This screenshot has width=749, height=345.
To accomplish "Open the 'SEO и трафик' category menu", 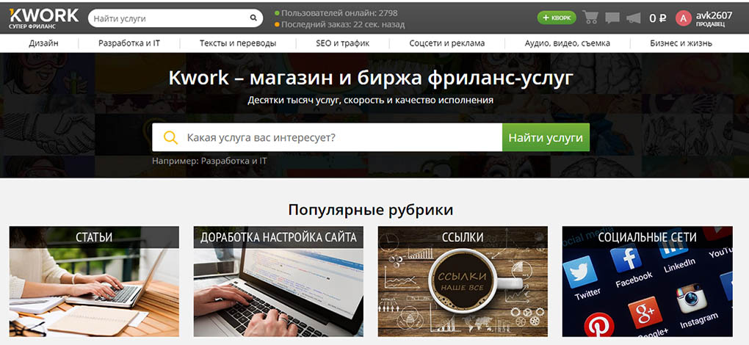I will (342, 43).
